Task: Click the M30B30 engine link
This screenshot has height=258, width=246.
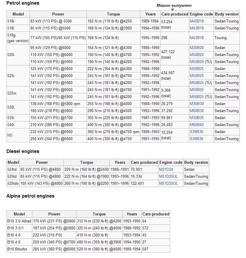Action: point(196,104)
